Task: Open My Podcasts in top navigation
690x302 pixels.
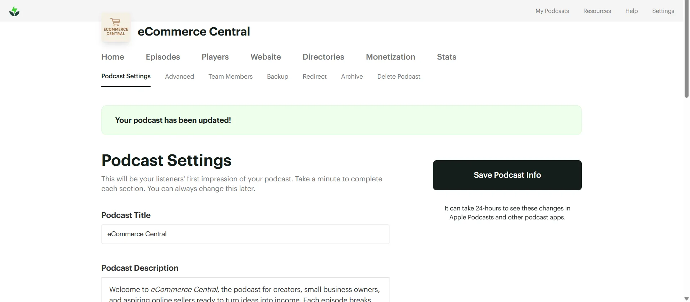Action: 552,11
